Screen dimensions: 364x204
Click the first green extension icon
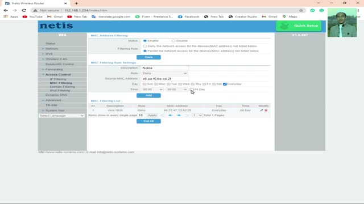(x=312, y=10)
